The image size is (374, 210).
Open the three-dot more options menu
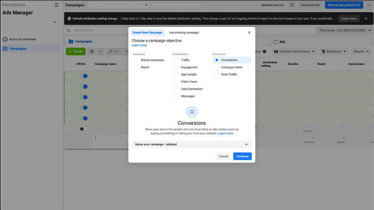[x=369, y=5]
